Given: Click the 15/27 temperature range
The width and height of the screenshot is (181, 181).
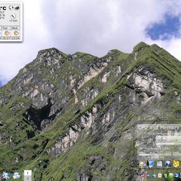Looking at the screenshot, I should [6, 38].
